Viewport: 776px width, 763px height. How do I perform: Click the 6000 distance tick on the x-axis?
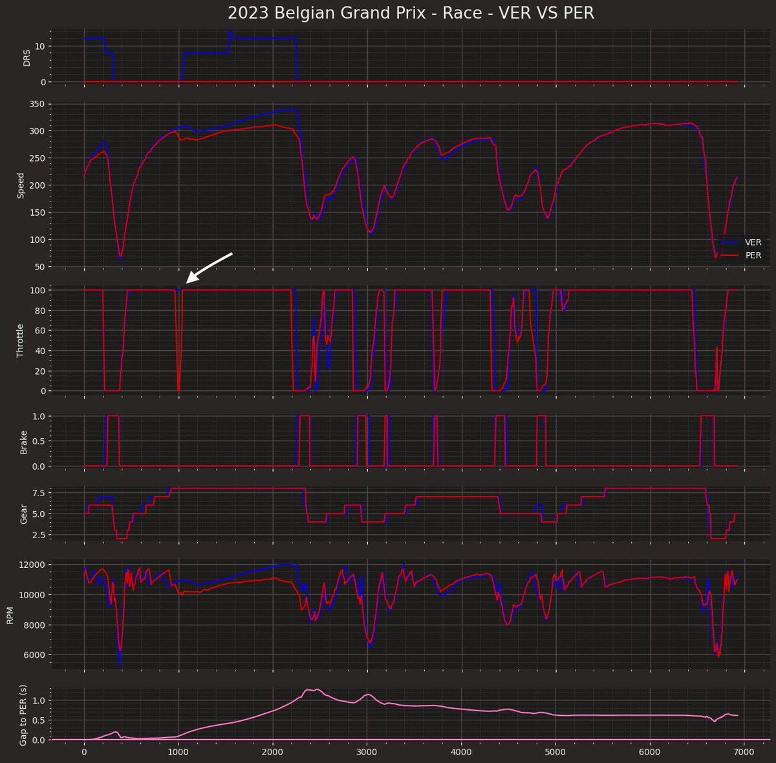(650, 753)
